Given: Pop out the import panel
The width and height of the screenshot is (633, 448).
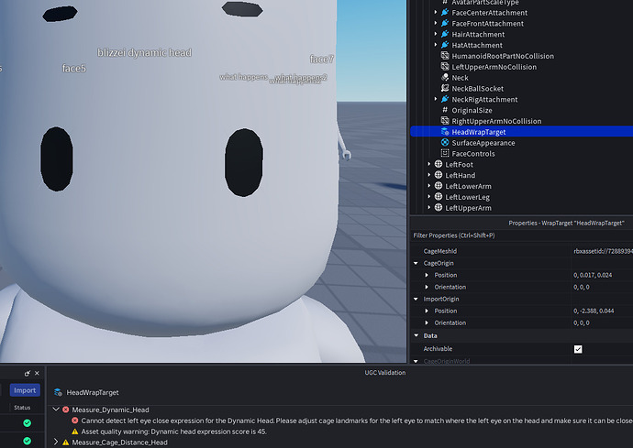Looking at the screenshot, I should click(27, 374).
